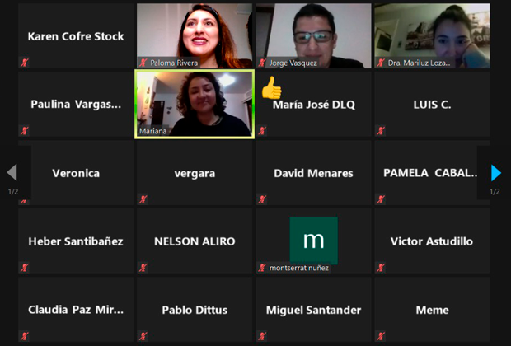Select the David Menares participant tile
Viewport: 511px width, 346px height.
tap(313, 173)
